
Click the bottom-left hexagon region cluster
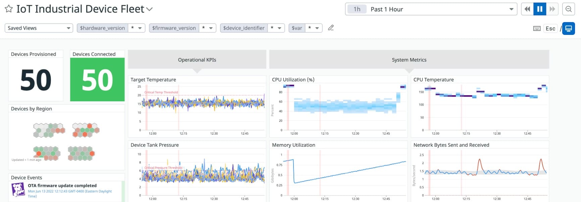[x=47, y=153]
